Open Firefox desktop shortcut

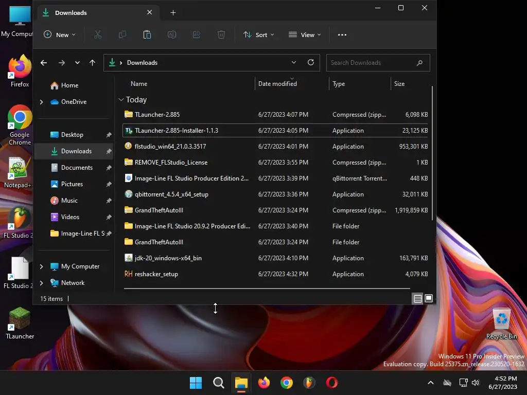point(20,71)
